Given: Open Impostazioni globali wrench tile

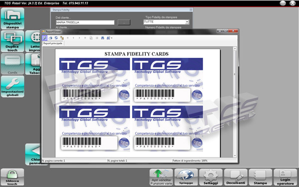Looking at the screenshot, I should click(12, 86).
